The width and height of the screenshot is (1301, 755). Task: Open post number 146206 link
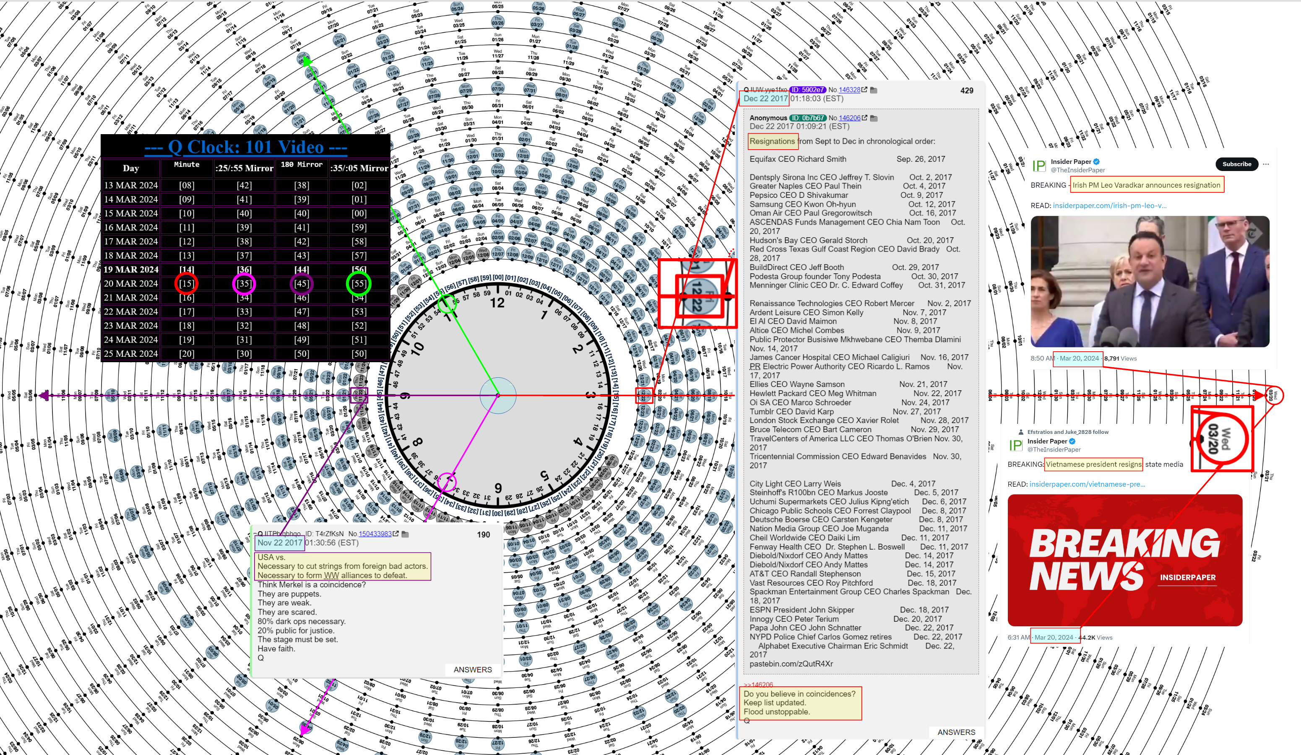[x=849, y=118]
